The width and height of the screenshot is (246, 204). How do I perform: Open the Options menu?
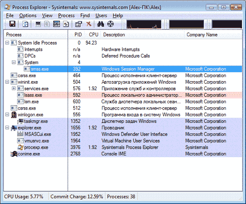coord(28,16)
